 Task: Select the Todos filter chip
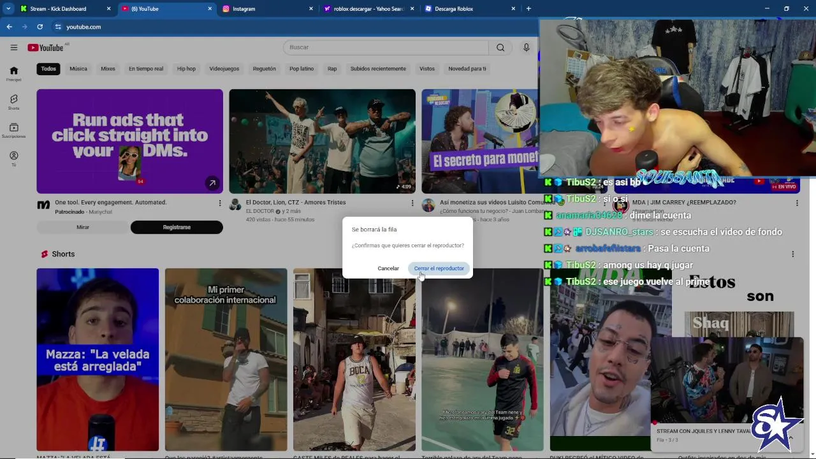pyautogui.click(x=48, y=69)
